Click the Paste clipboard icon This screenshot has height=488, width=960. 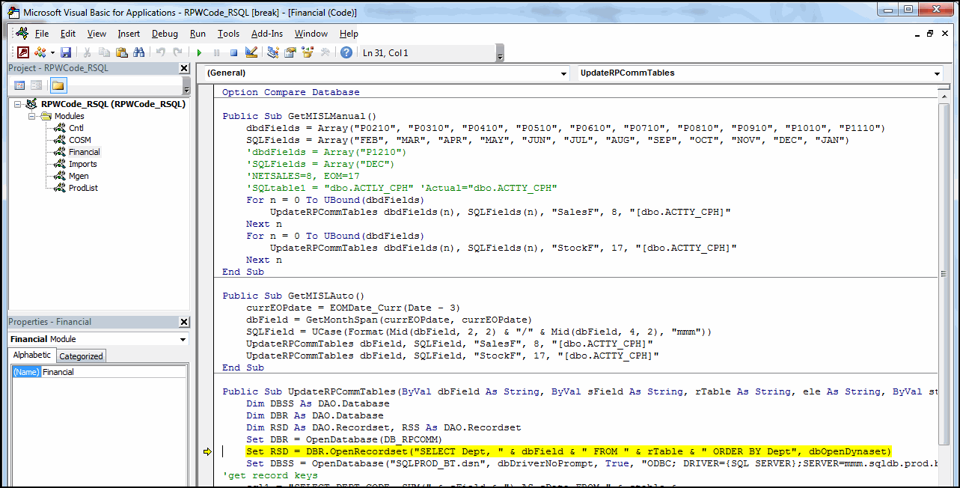pyautogui.click(x=121, y=52)
